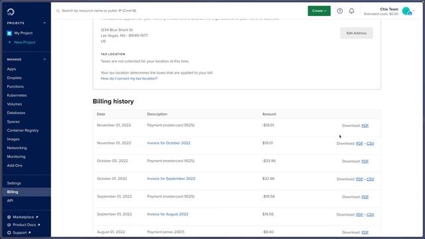Open Product Docs external link
The image size is (425, 239).
pyautogui.click(x=27, y=225)
